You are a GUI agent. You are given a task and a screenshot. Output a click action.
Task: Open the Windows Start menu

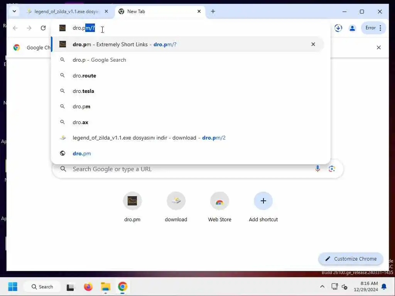point(13,286)
